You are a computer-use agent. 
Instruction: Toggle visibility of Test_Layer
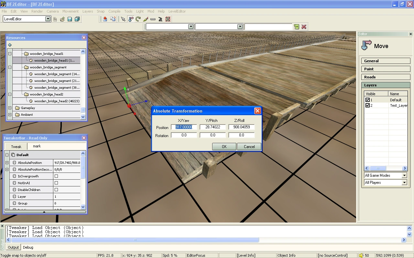pyautogui.click(x=367, y=105)
